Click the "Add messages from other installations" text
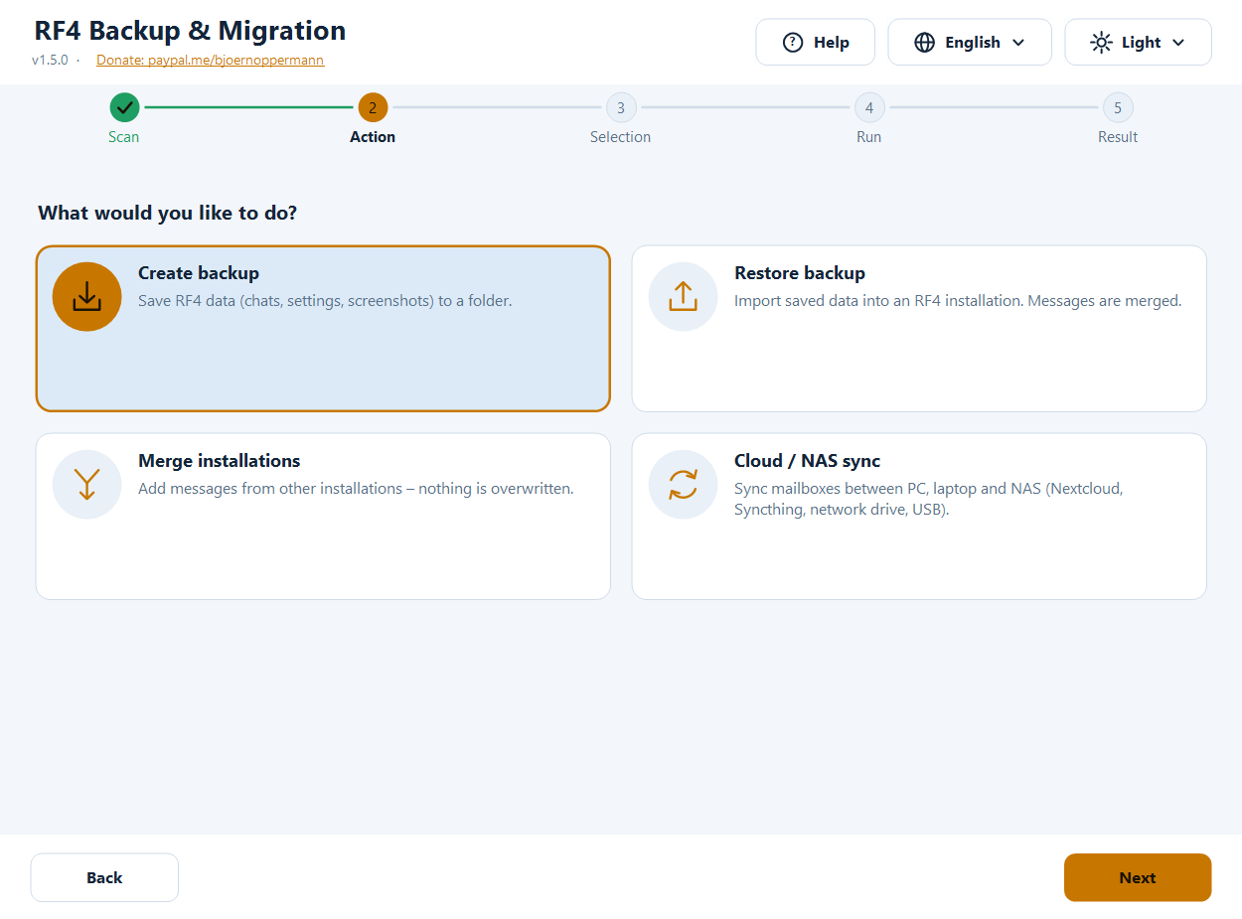Viewport: 1242px width, 919px height. 356,488
